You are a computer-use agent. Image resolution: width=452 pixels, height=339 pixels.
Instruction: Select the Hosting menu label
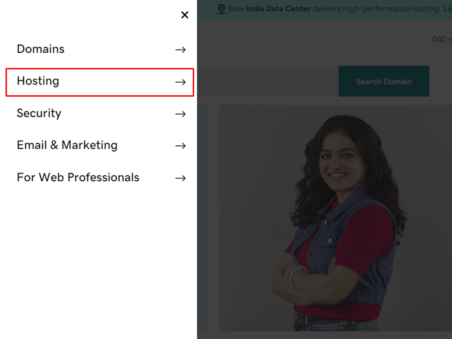coord(38,81)
